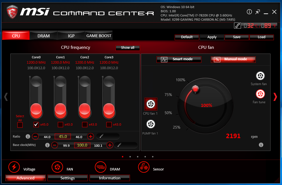Select the 99.9 base clock value

click(66, 146)
